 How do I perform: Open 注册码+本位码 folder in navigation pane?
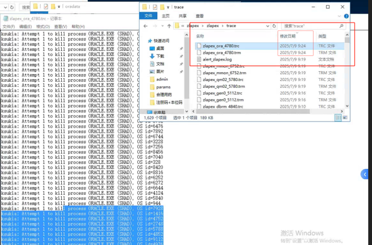click(x=169, y=102)
